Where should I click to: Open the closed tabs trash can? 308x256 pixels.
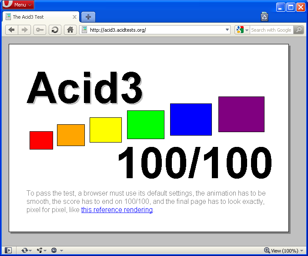264,17
